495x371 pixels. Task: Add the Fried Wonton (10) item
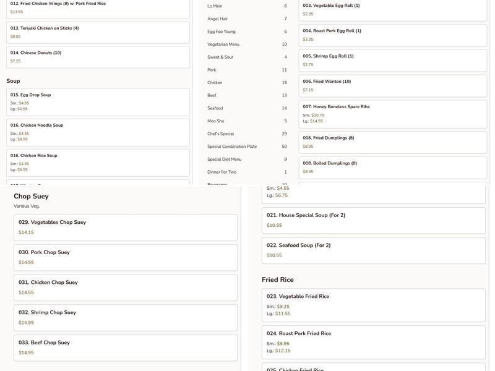(x=393, y=85)
